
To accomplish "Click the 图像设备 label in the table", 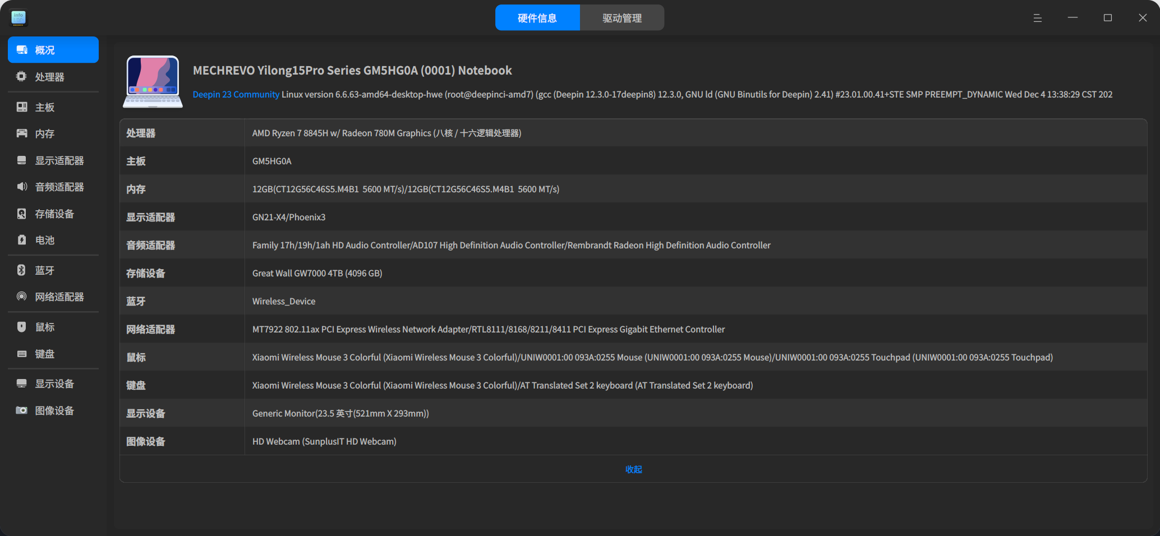I will (x=146, y=441).
